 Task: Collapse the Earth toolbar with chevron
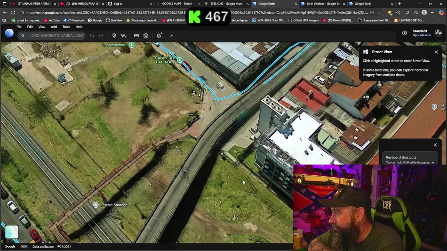[x=172, y=36]
